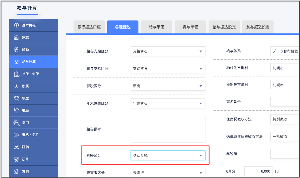Screen dimensions: 300x178
Task: Switch to the 銀行振込口座 tab
Action: click(89, 27)
